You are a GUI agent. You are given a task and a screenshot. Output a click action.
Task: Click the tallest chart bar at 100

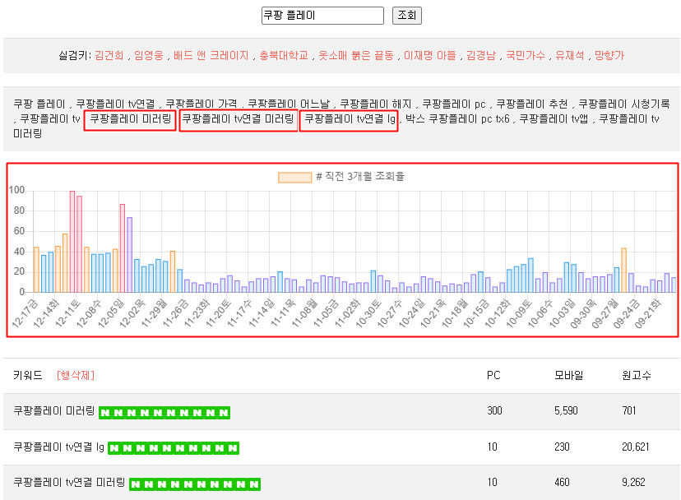coord(72,242)
